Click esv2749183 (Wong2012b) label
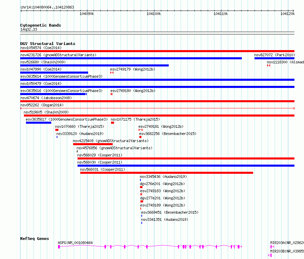 pyautogui.click(x=163, y=191)
